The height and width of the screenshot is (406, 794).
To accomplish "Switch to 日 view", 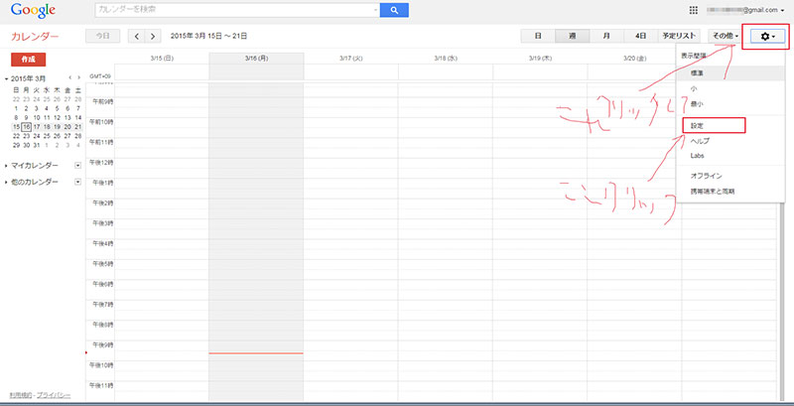I will pyautogui.click(x=538, y=36).
